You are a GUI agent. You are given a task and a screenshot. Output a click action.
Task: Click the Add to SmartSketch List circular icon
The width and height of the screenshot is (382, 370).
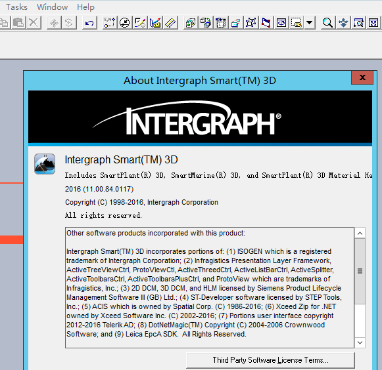125,23
